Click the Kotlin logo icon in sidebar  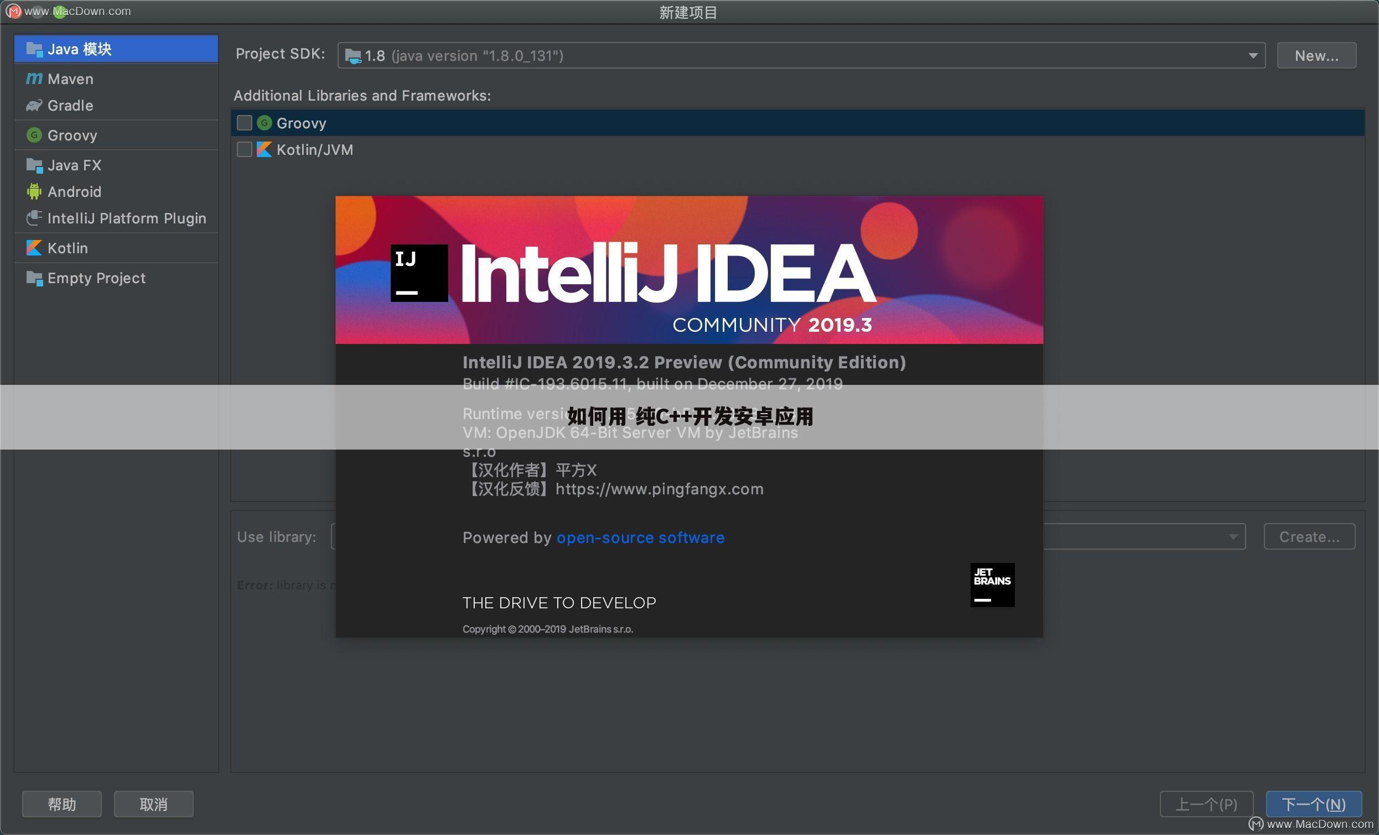[x=34, y=248]
